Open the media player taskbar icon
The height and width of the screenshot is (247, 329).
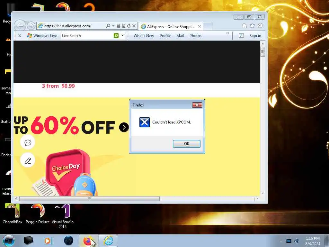48,241
